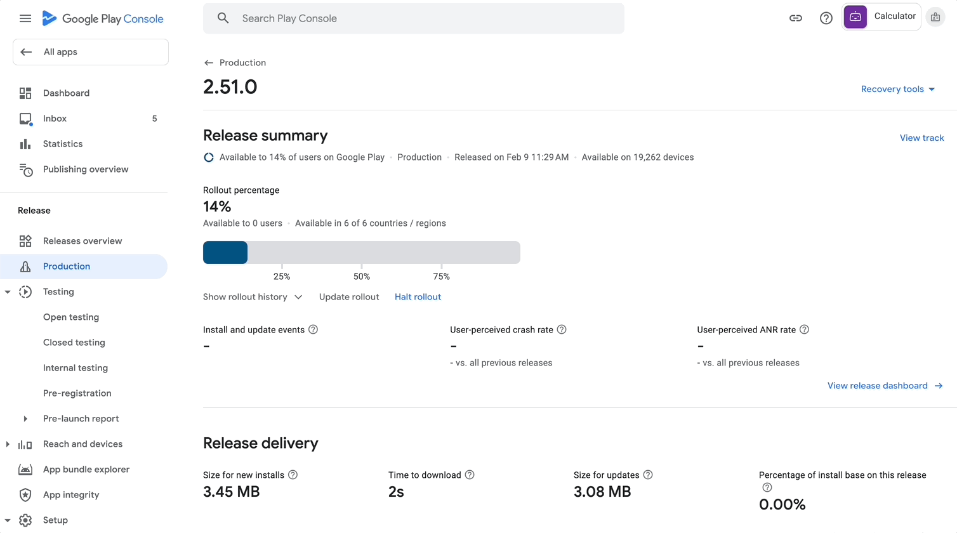Click the help icon beside Size for new installs

(293, 475)
